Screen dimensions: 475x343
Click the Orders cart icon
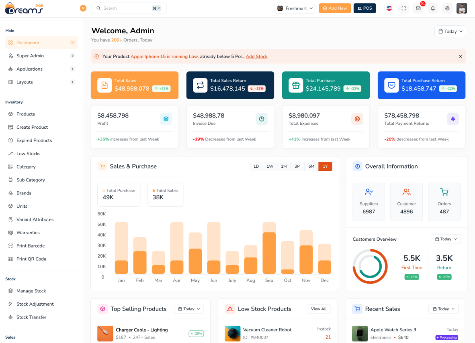tap(444, 192)
